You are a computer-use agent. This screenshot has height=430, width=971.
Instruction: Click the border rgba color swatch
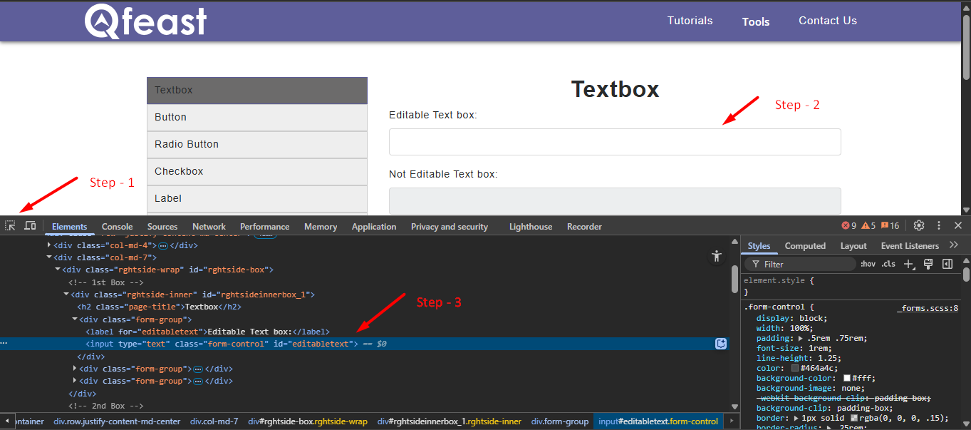854,418
